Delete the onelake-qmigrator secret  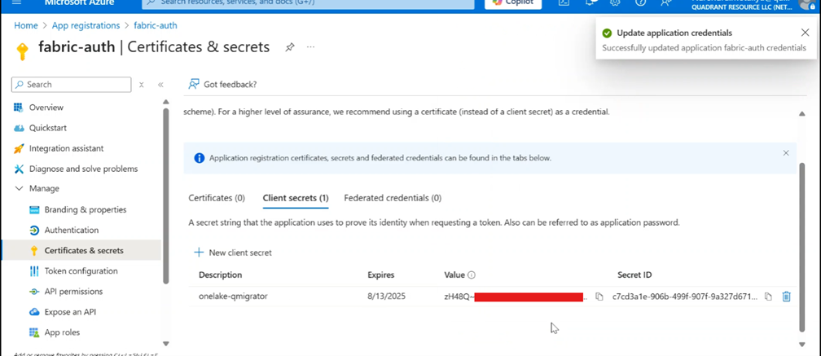tap(786, 297)
